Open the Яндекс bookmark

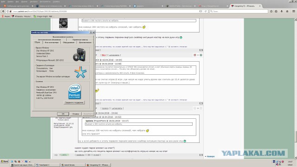click(6, 17)
